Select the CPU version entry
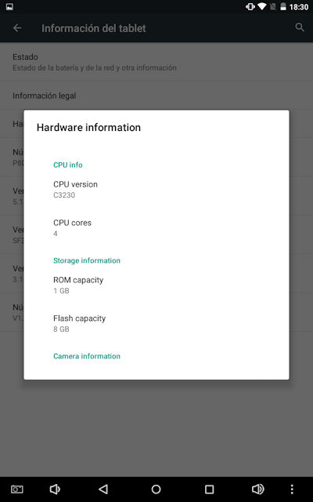This screenshot has width=313, height=502. pos(156,190)
